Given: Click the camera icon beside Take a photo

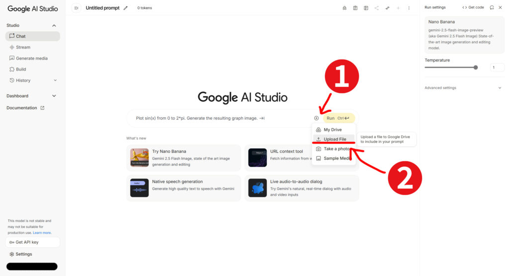Looking at the screenshot, I should coord(319,149).
